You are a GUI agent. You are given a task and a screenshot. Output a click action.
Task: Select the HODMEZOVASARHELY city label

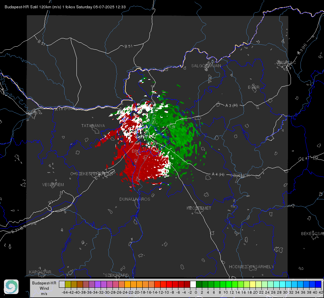251,267
